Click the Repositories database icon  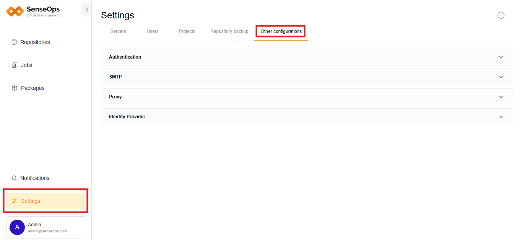[14, 42]
